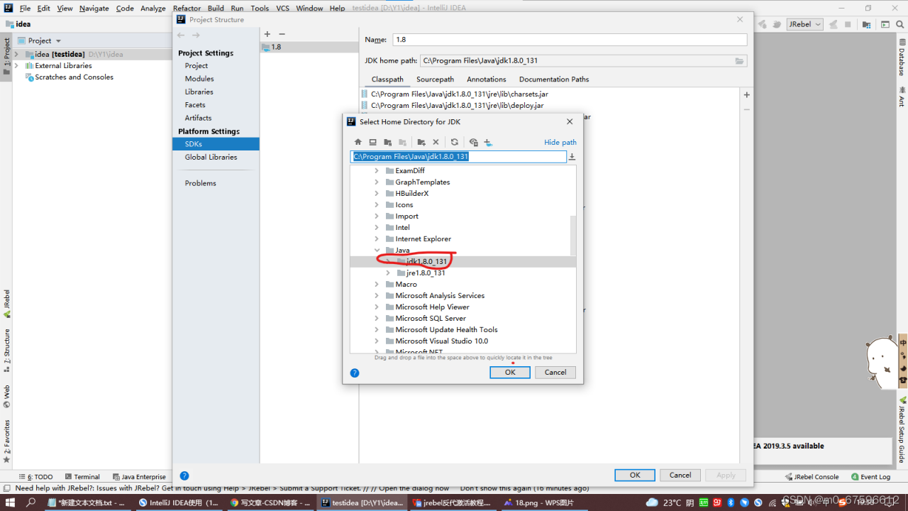Open help in Select Home Directory dialog

pyautogui.click(x=355, y=373)
